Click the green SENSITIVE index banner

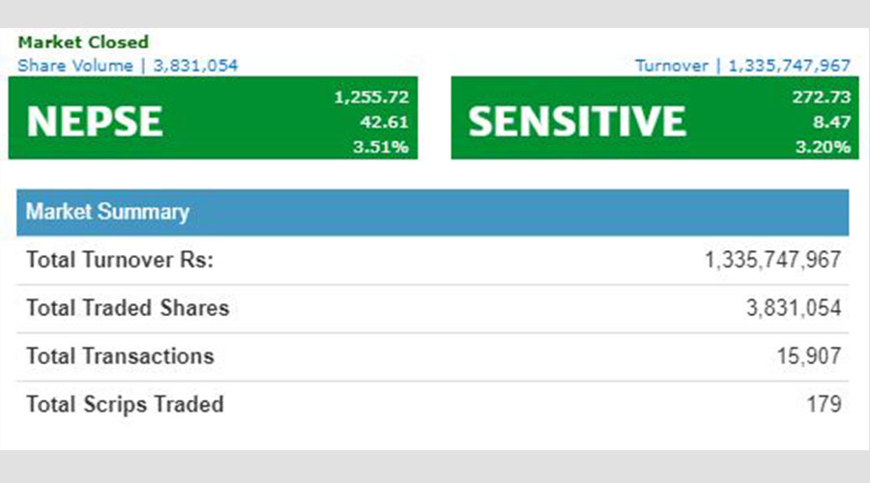click(x=654, y=118)
